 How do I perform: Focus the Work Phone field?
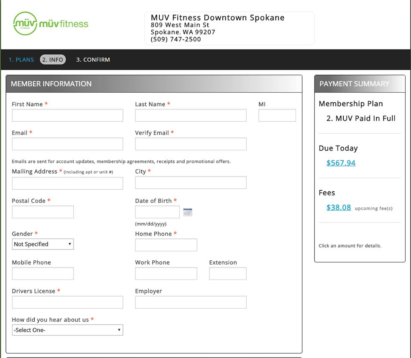[x=166, y=274]
